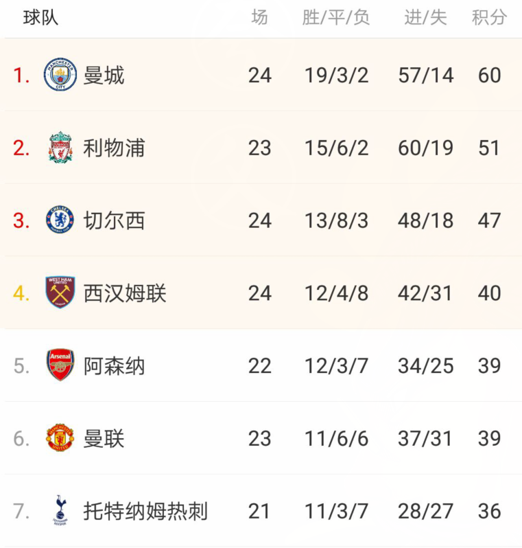Select team name 曼联
Screen dimensions: 522x548
[104, 439]
